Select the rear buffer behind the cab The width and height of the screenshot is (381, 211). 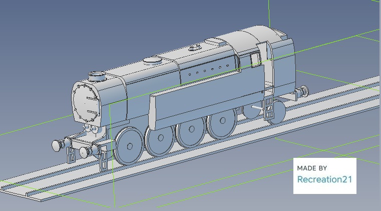point(302,92)
